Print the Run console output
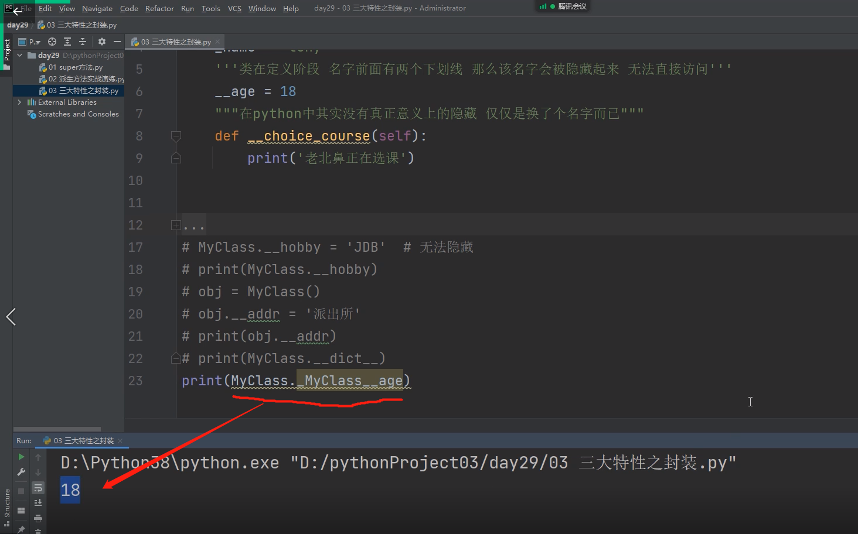The height and width of the screenshot is (534, 858). click(38, 518)
